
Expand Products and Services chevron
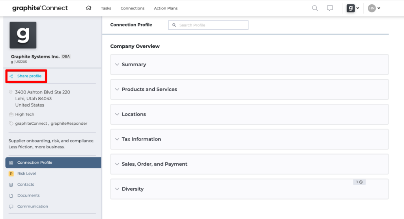[x=117, y=90]
